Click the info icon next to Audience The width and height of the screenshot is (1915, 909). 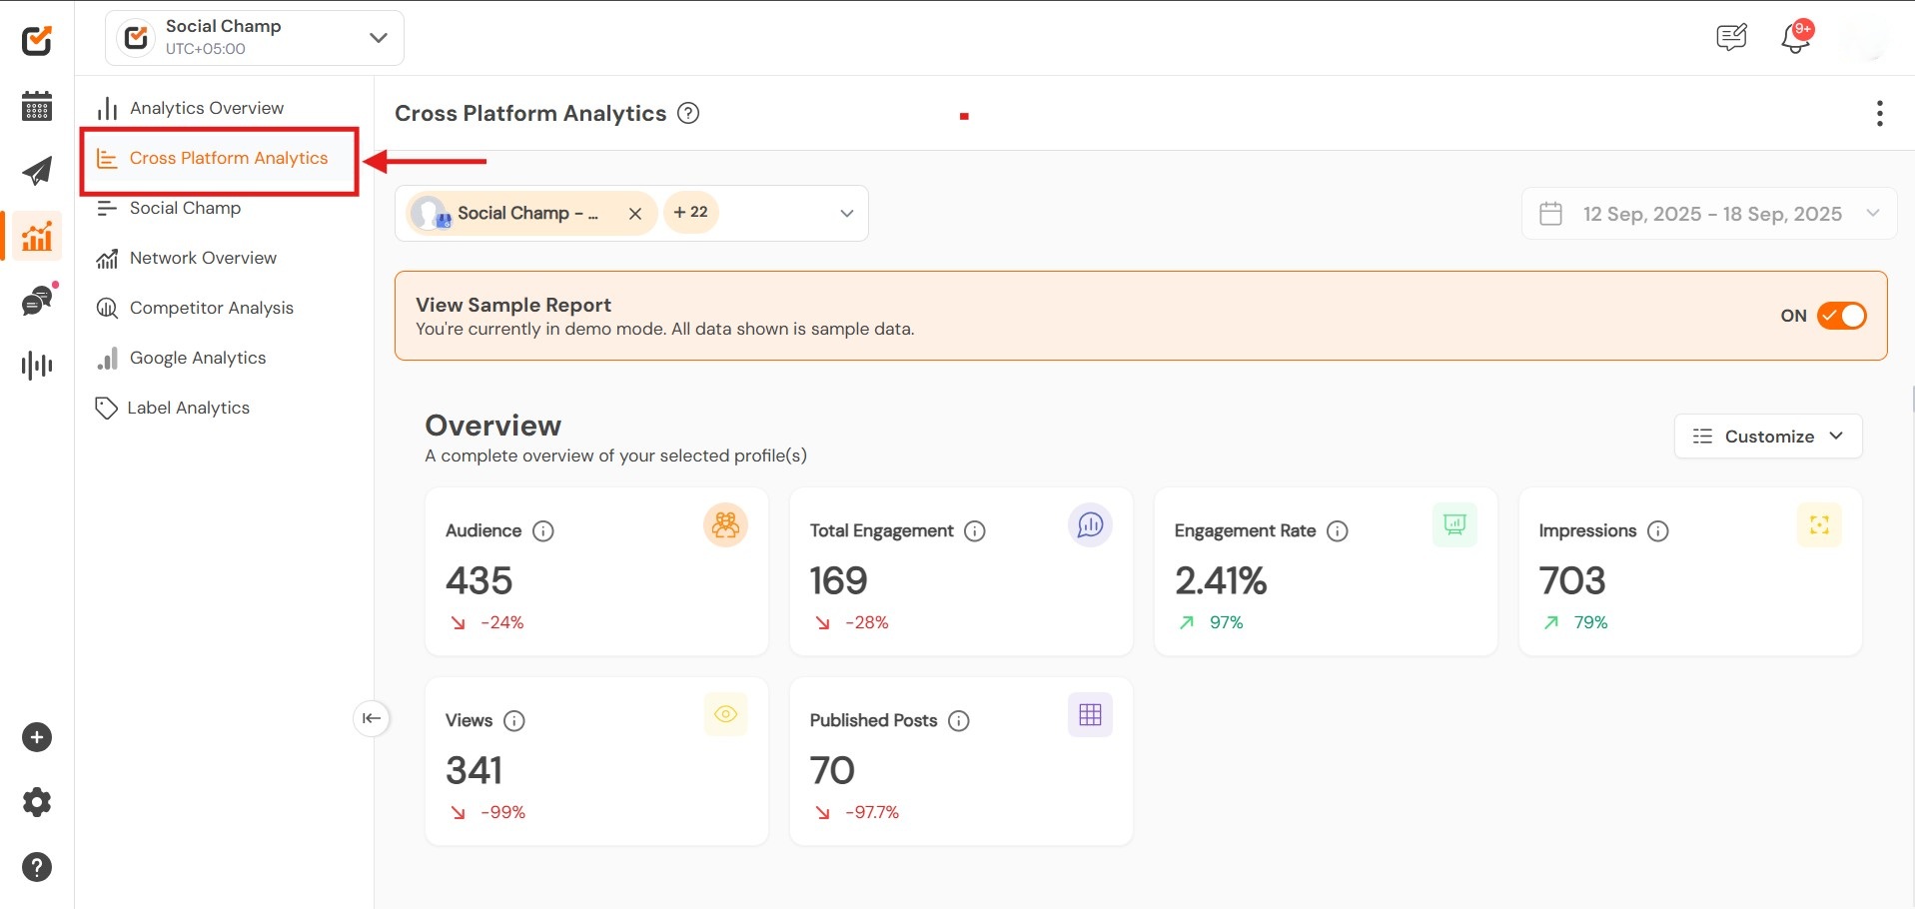point(543,530)
